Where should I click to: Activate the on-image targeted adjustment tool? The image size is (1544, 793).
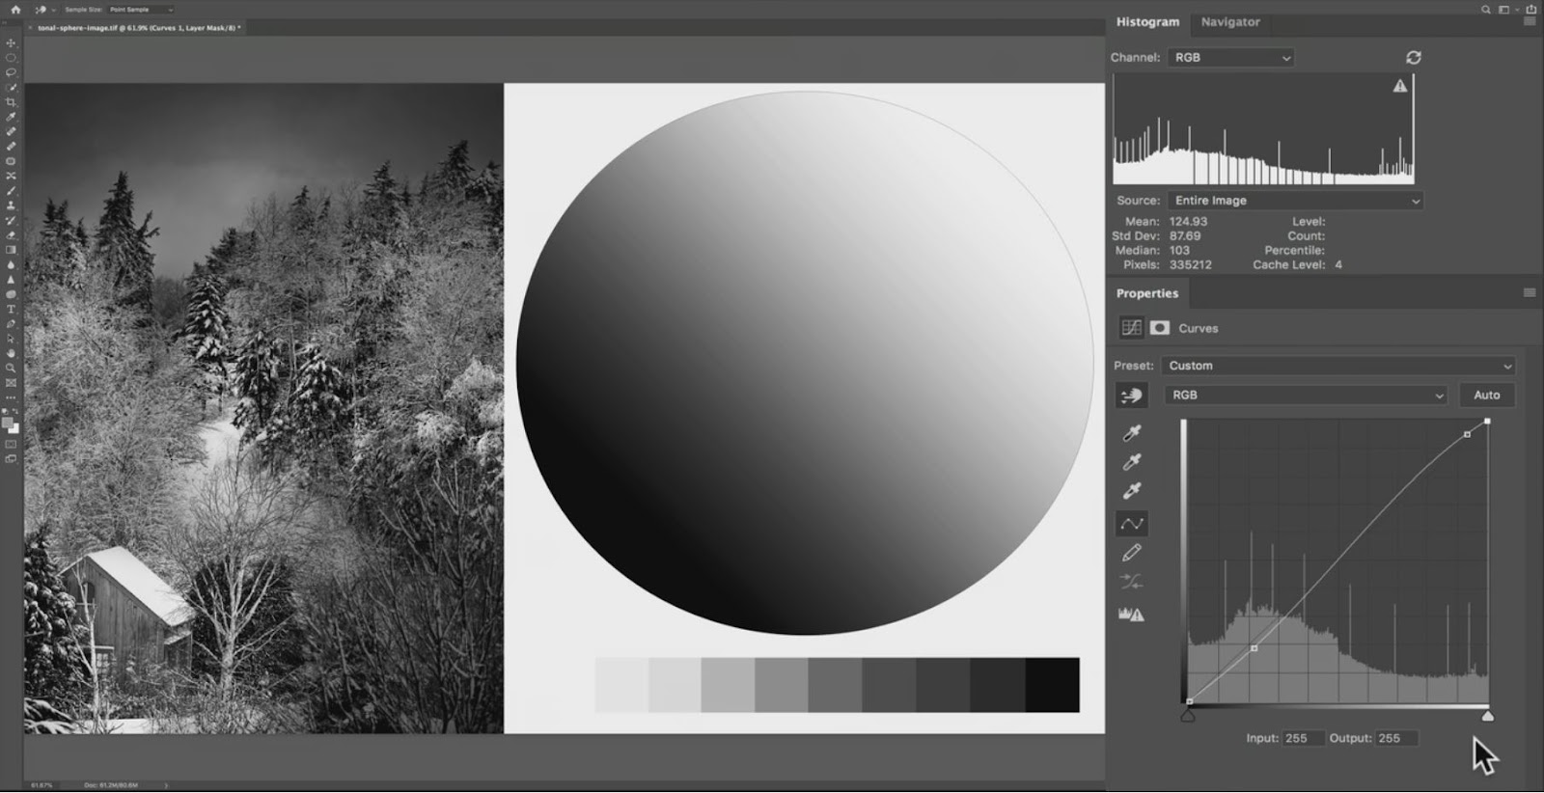(1132, 396)
